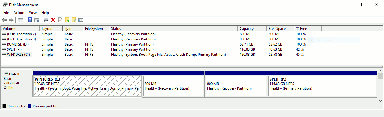Screen dimensions: 384x117
Task: Click the black Unallocated legend swatch
Action: point(4,106)
